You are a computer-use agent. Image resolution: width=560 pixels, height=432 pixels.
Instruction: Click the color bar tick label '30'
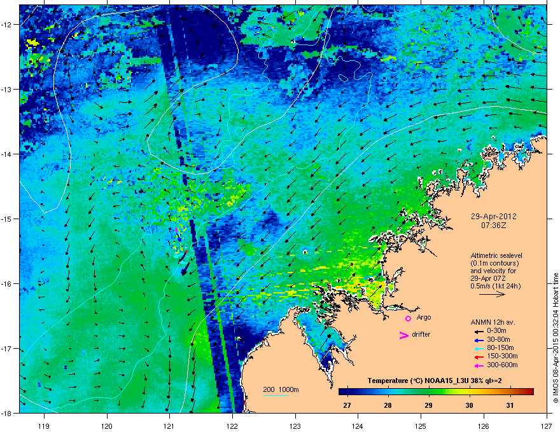(x=469, y=405)
